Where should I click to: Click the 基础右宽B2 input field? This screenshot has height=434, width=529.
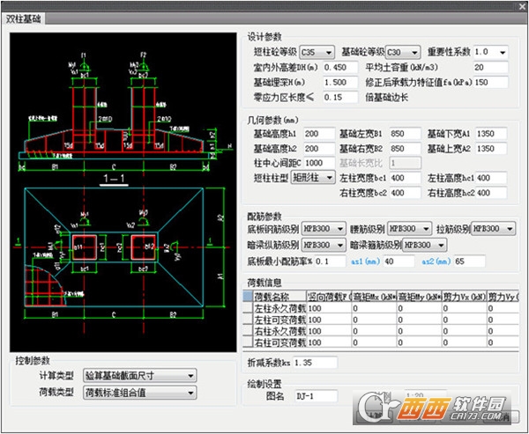pos(406,149)
